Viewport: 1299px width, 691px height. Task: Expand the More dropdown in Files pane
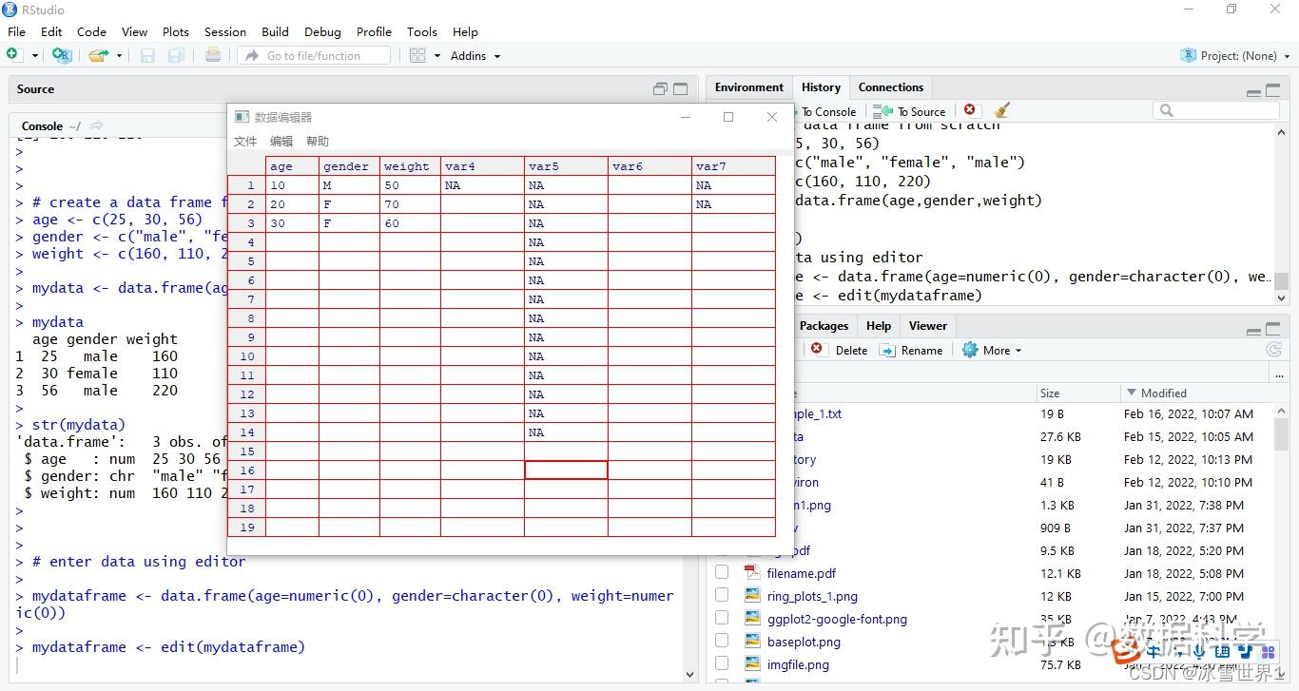pyautogui.click(x=993, y=350)
